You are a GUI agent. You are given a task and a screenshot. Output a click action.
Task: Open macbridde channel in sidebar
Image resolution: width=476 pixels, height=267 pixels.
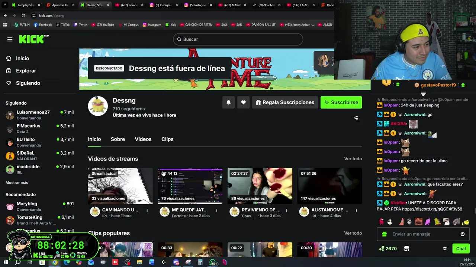[x=39, y=169]
